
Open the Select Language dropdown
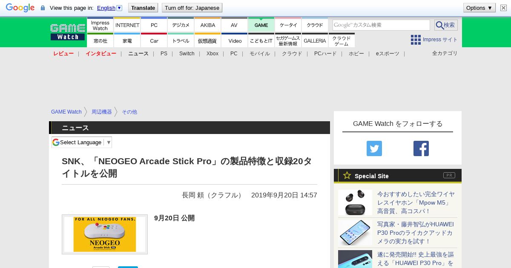click(x=82, y=143)
